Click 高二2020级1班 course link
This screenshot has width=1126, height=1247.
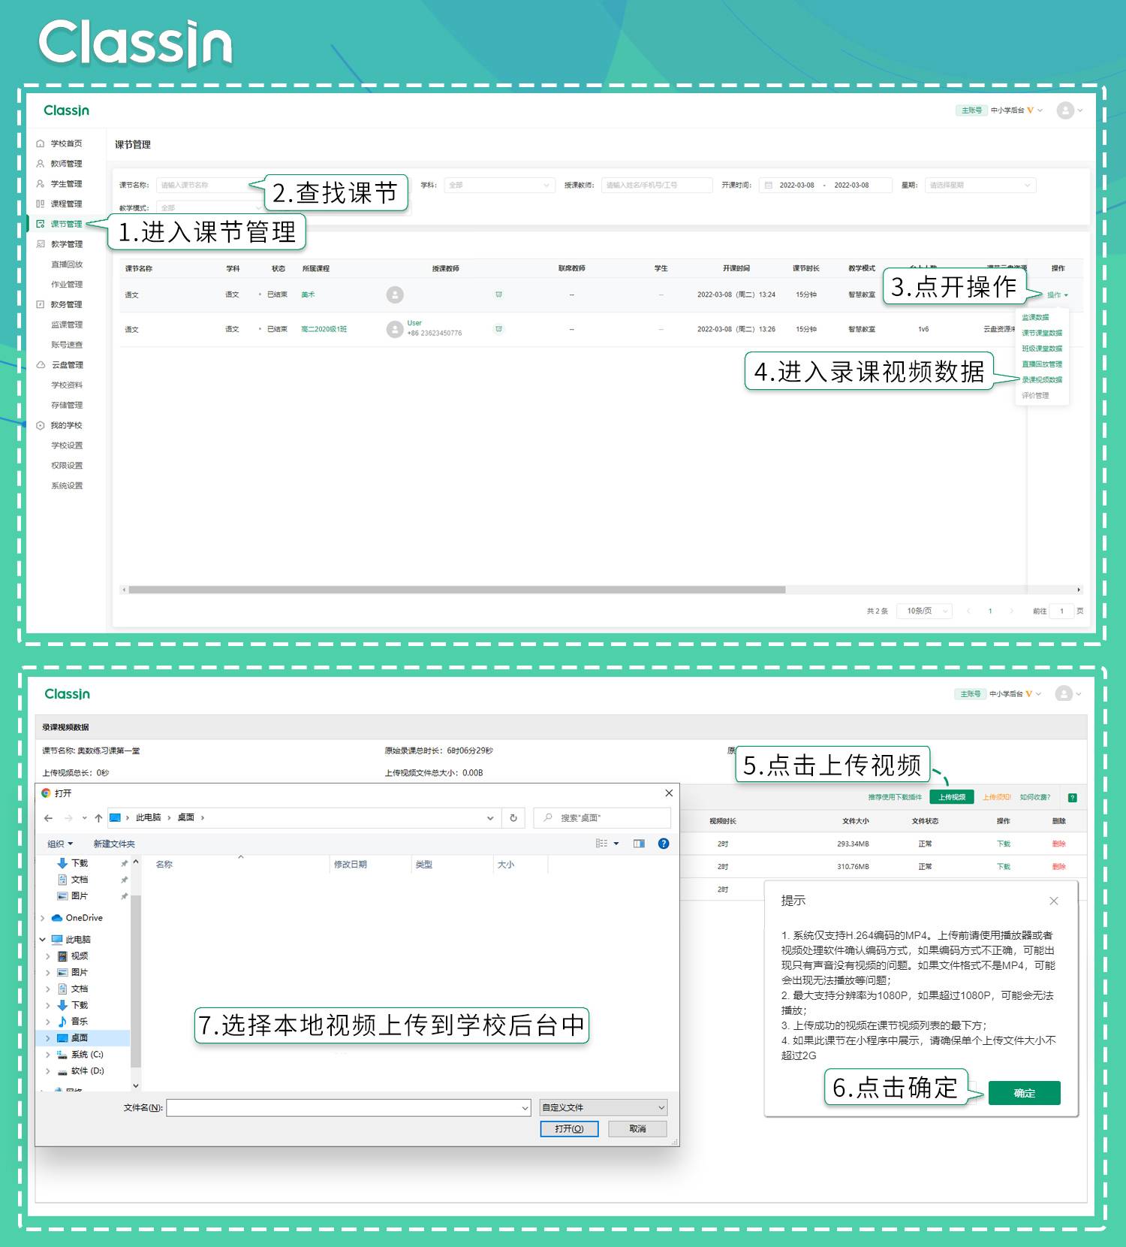coord(324,329)
